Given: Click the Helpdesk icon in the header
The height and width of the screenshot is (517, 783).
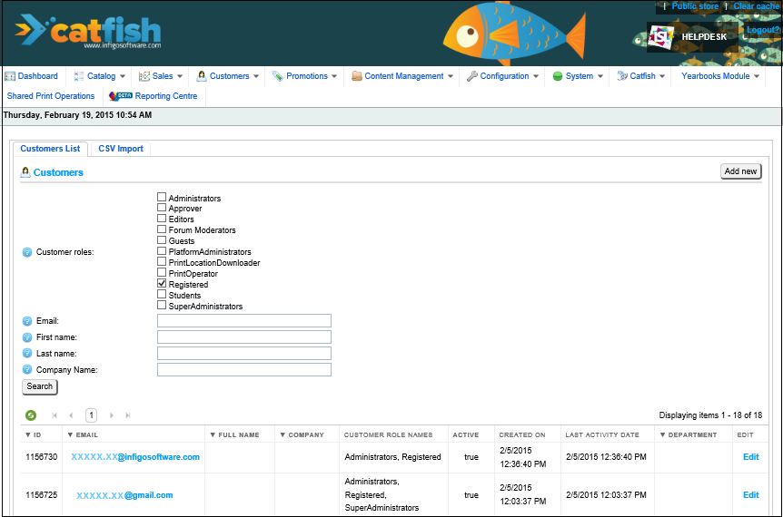Looking at the screenshot, I should coord(661,37).
